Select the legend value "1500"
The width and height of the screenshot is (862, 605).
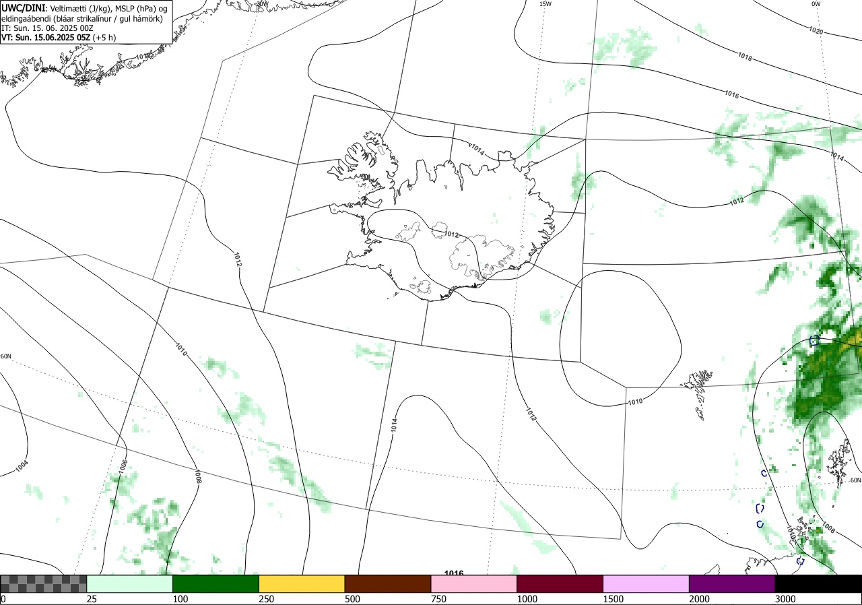click(x=614, y=599)
